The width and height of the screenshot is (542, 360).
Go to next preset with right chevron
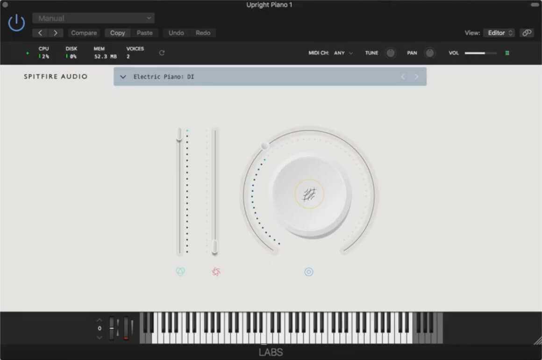point(416,76)
